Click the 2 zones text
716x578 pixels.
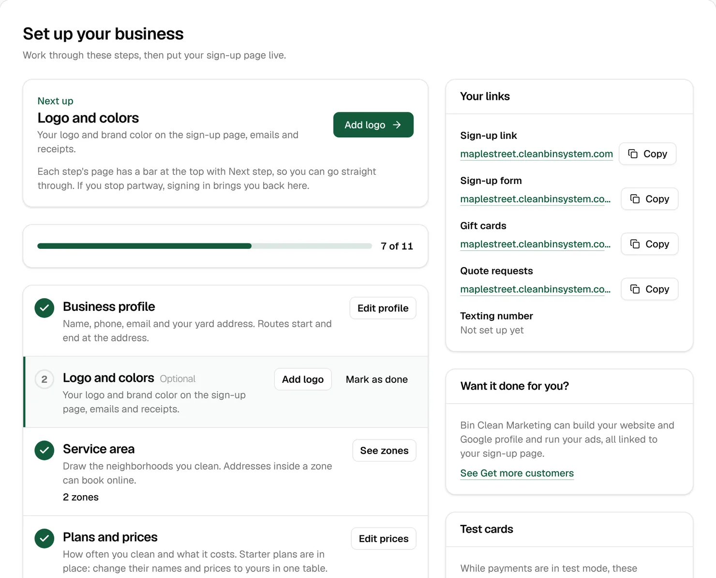tap(81, 497)
